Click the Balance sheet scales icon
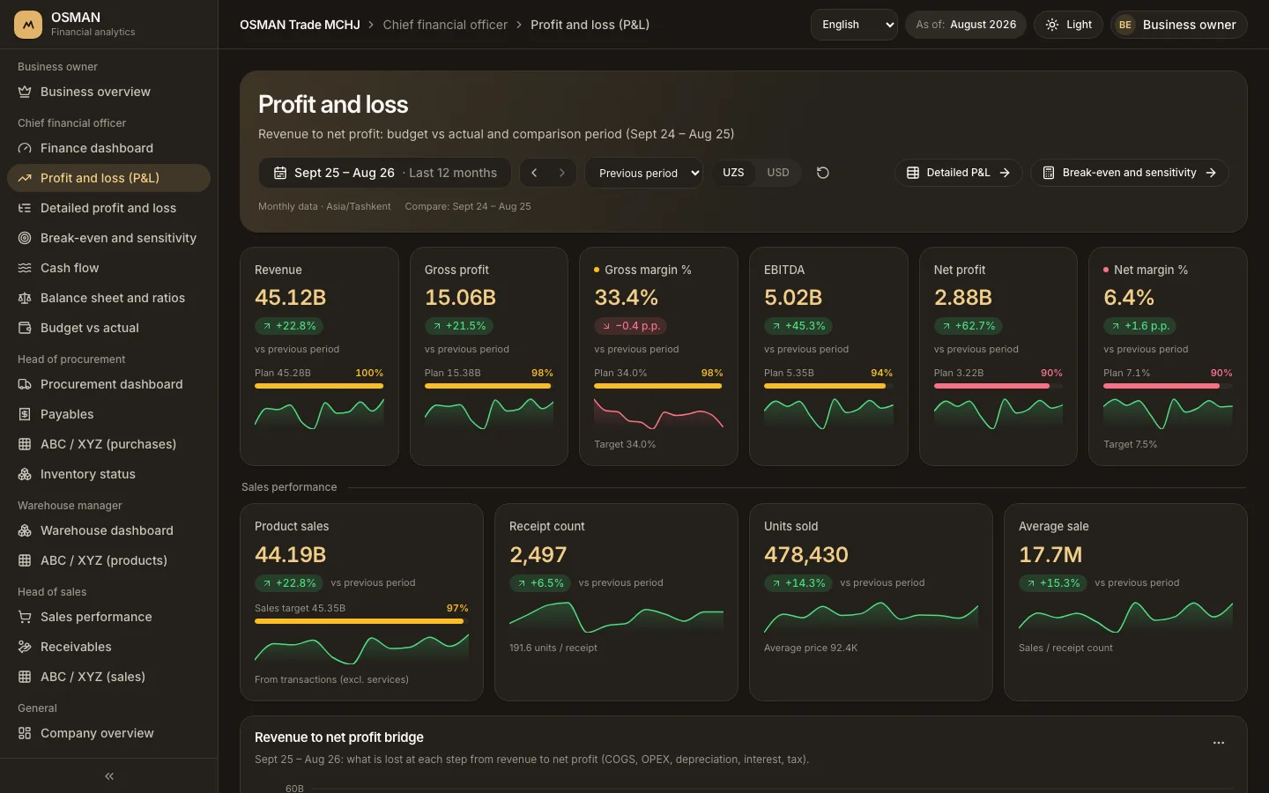This screenshot has height=793, width=1269. point(25,298)
